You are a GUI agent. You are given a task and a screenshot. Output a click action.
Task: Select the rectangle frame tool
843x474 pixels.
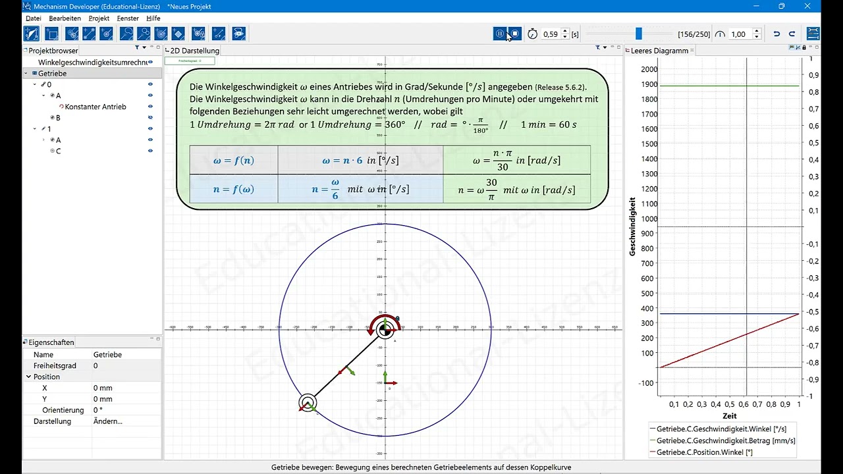tap(51, 34)
